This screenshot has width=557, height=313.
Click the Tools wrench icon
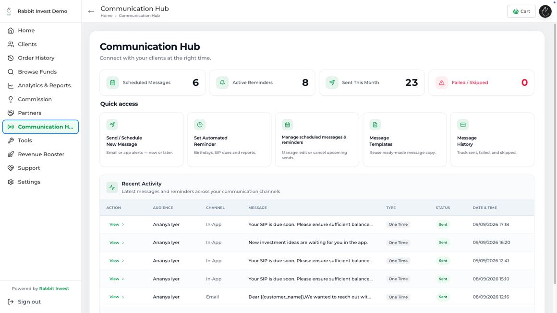pyautogui.click(x=11, y=140)
